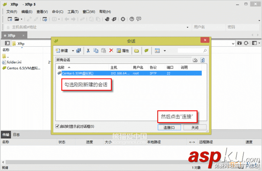262x171 pixels.
Task: Open the 帮助(H) menu
Action: coord(105,12)
